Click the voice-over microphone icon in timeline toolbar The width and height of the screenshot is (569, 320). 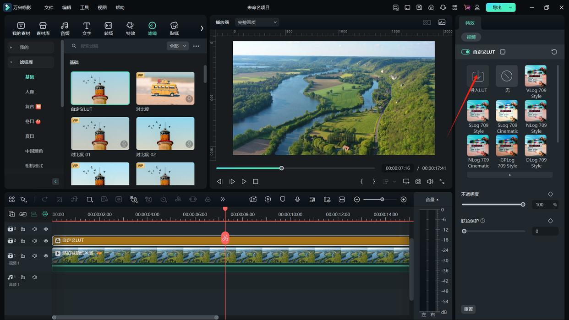[x=297, y=199]
